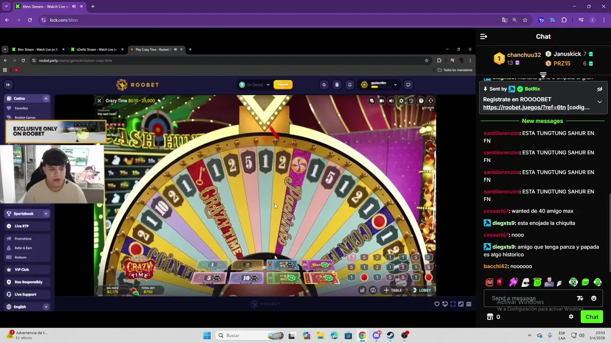Open the Kick channel shop icon
Image resolution: width=611 pixels, height=343 pixels.
[490, 317]
